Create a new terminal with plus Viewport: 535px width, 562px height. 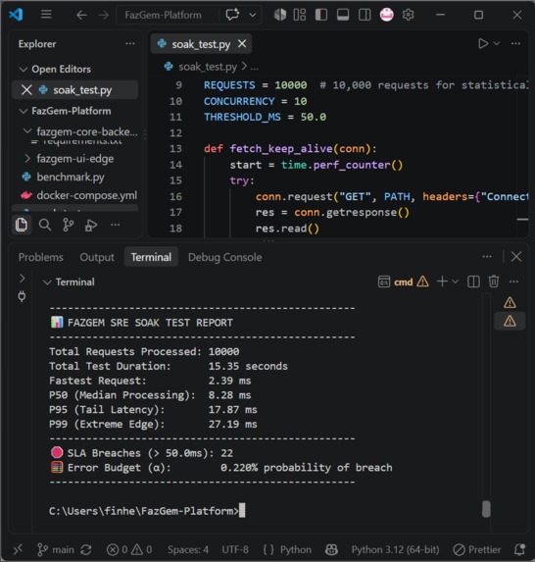442,281
